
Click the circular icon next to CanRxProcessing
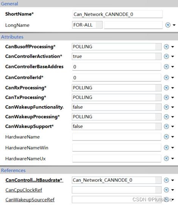[x=166, y=88]
